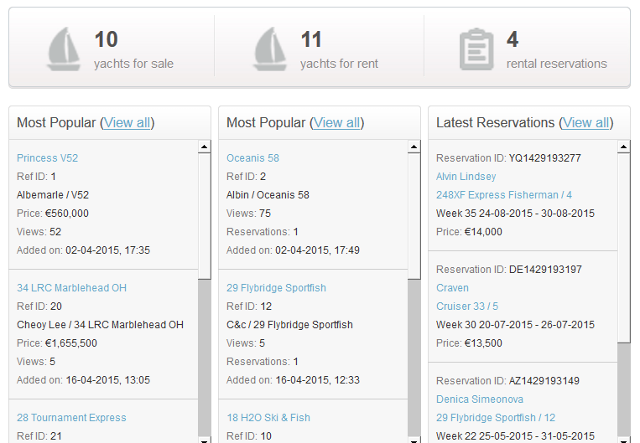Open the 29 Flybridge Sportfish / 12 link
This screenshot has width=640, height=443.
pyautogui.click(x=496, y=418)
